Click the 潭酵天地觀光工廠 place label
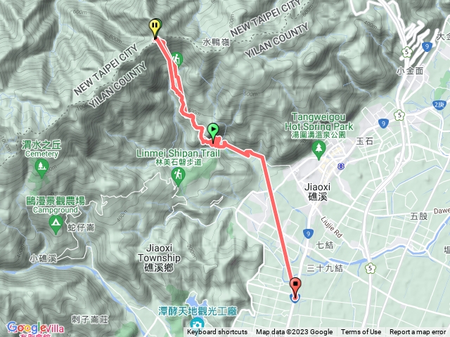 [198, 311]
